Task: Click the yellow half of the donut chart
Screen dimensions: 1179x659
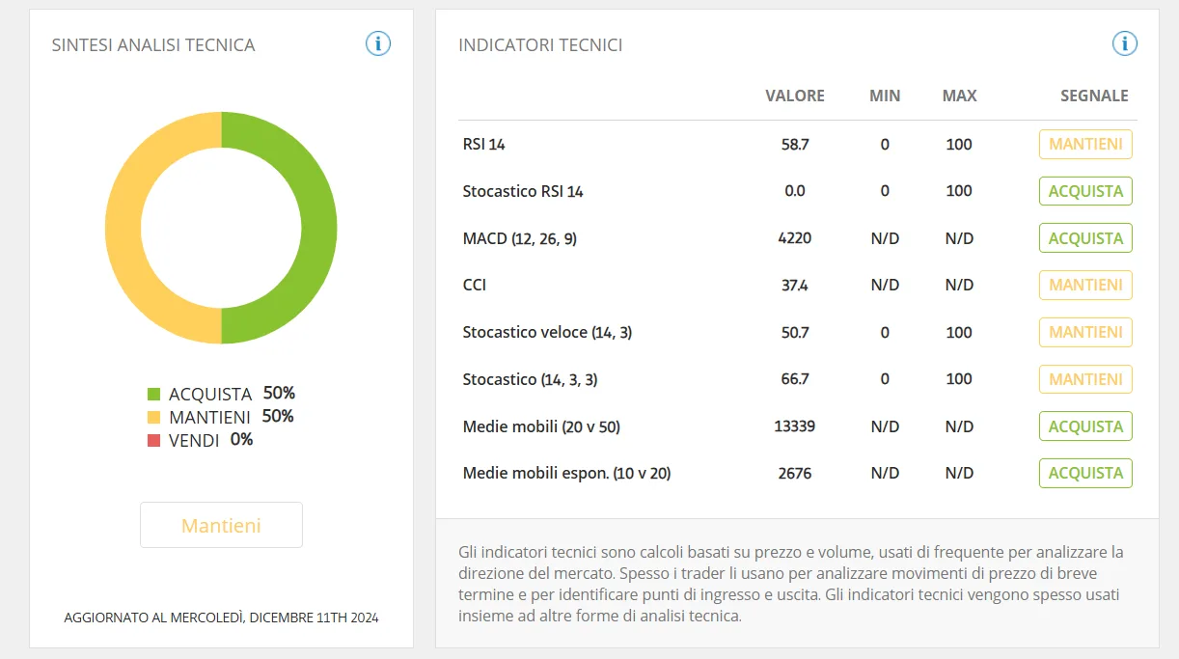Action: coord(123,228)
